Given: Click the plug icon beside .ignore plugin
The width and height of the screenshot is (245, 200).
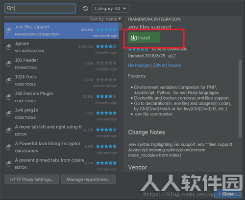Looking at the screenshot, I should pyautogui.click(x=9, y=47).
